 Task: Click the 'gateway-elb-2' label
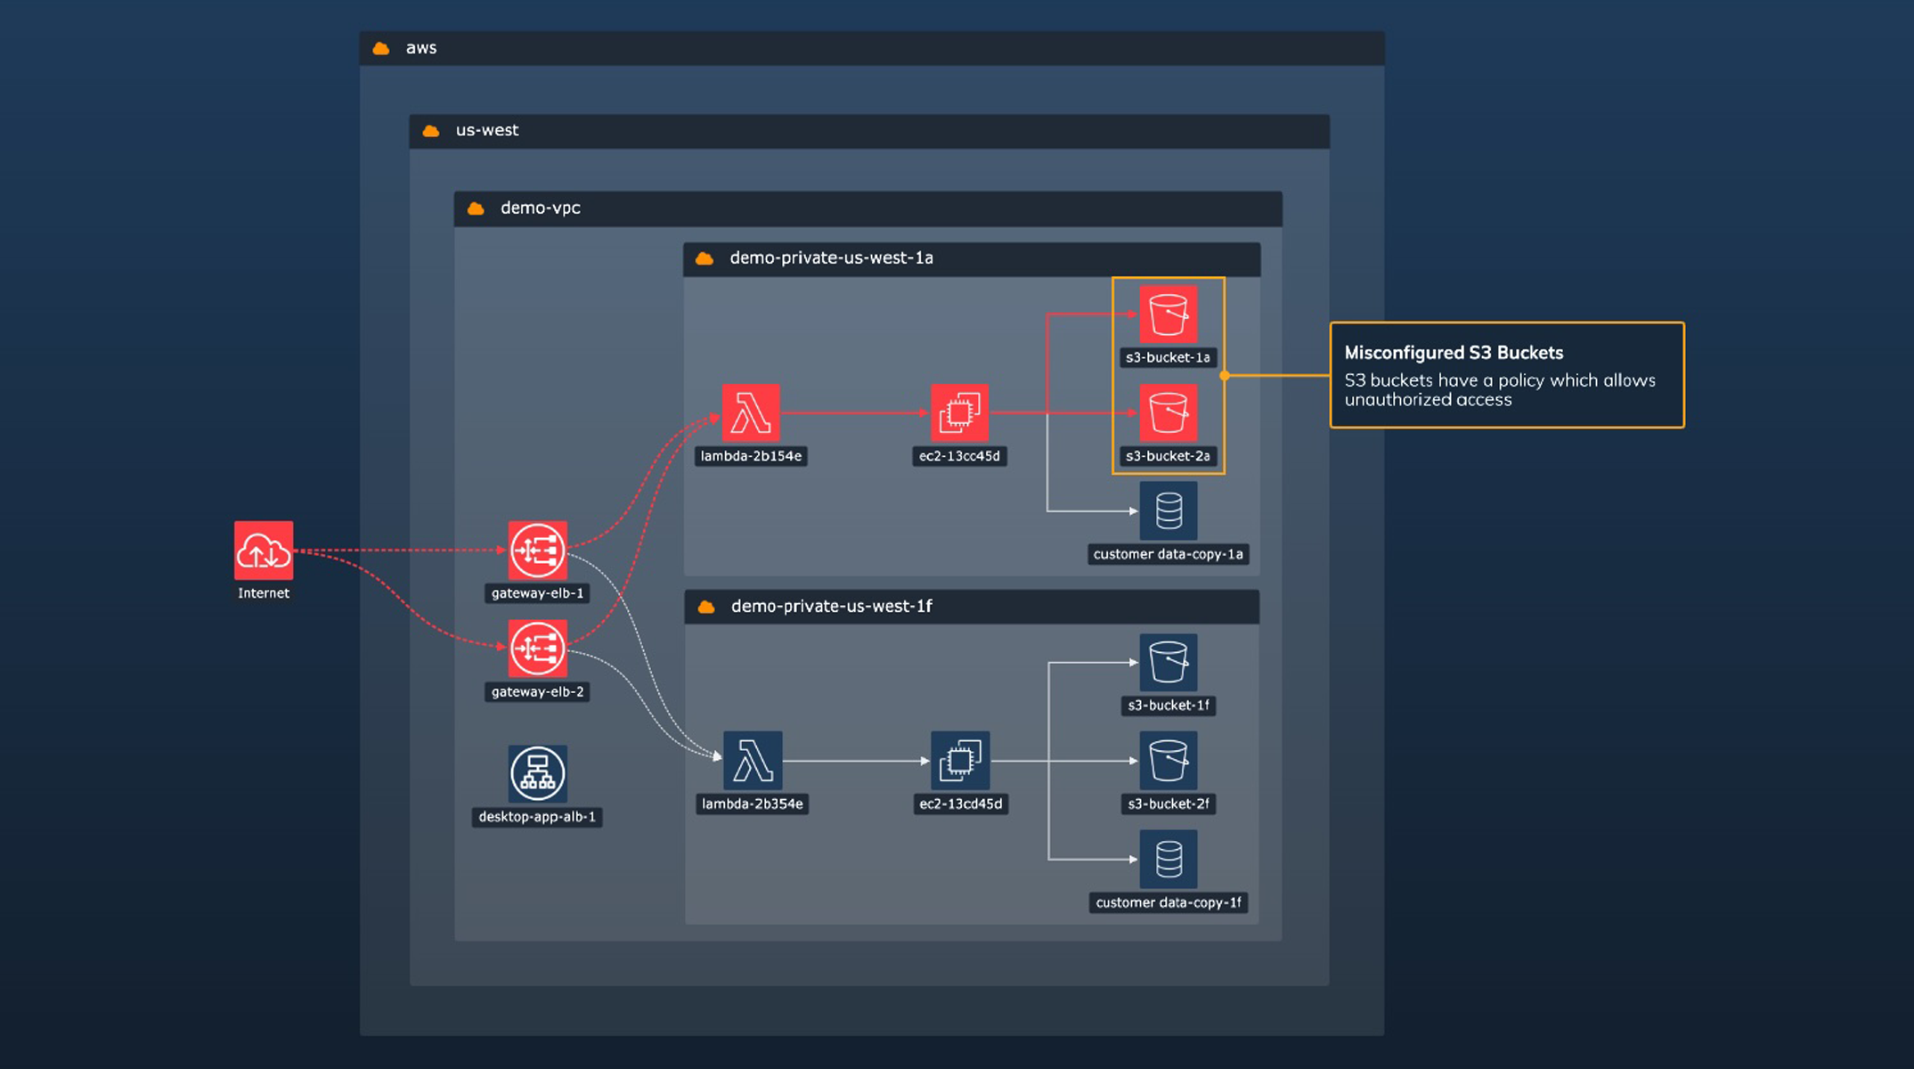tap(538, 692)
